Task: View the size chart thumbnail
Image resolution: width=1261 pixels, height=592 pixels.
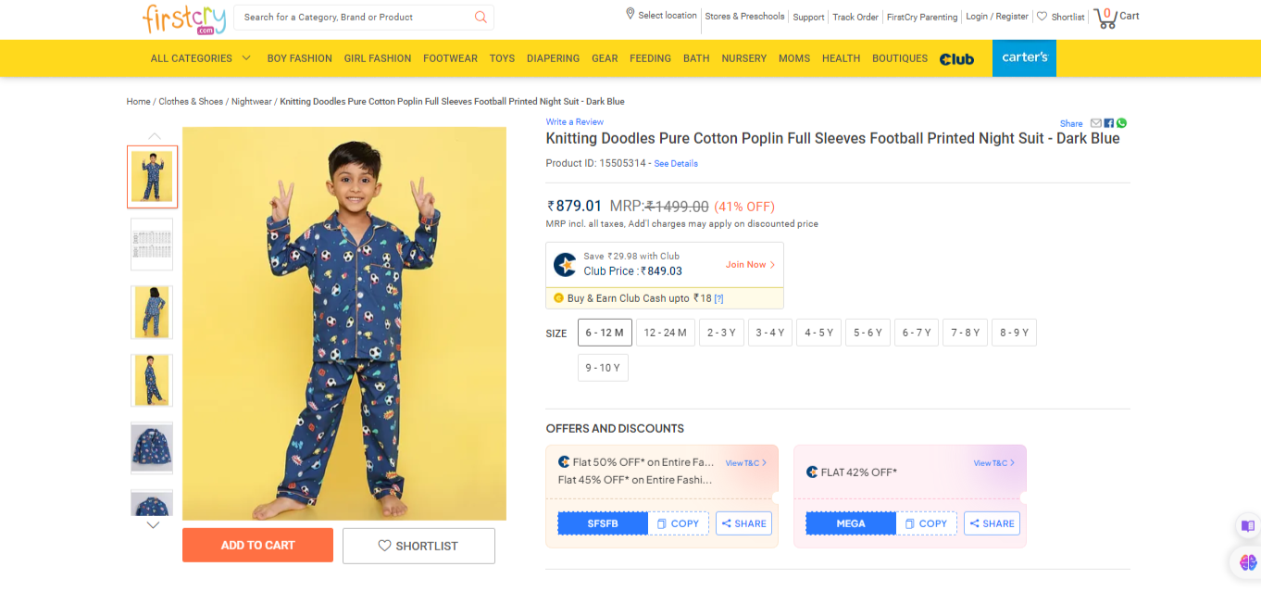Action: pos(152,245)
